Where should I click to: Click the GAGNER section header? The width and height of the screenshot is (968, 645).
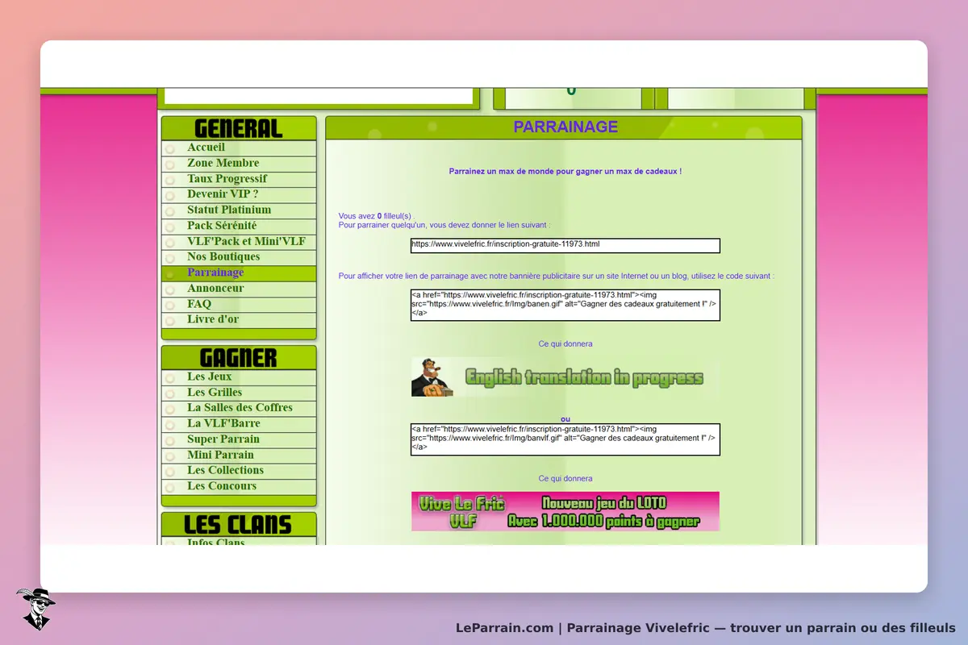239,358
